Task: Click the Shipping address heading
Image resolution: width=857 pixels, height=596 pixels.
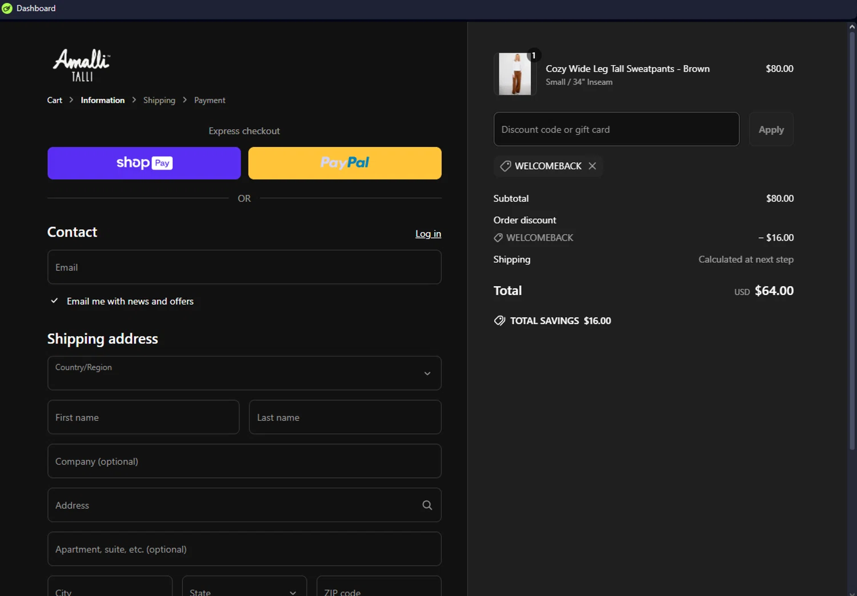Action: pos(102,339)
